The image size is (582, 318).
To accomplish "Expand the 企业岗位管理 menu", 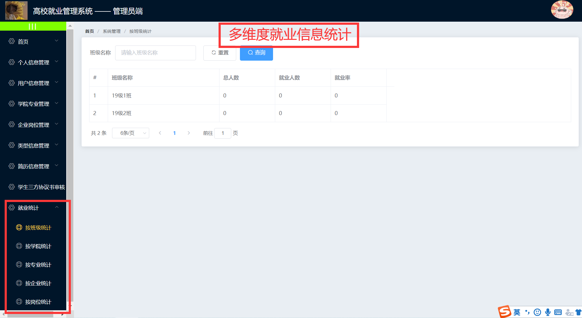I will 33,125.
